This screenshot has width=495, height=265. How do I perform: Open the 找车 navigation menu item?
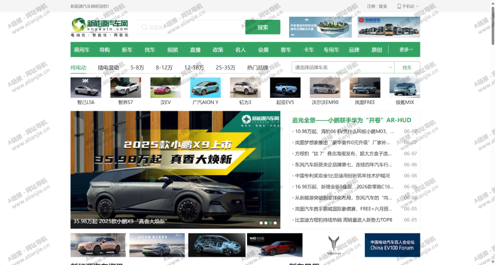coord(150,49)
